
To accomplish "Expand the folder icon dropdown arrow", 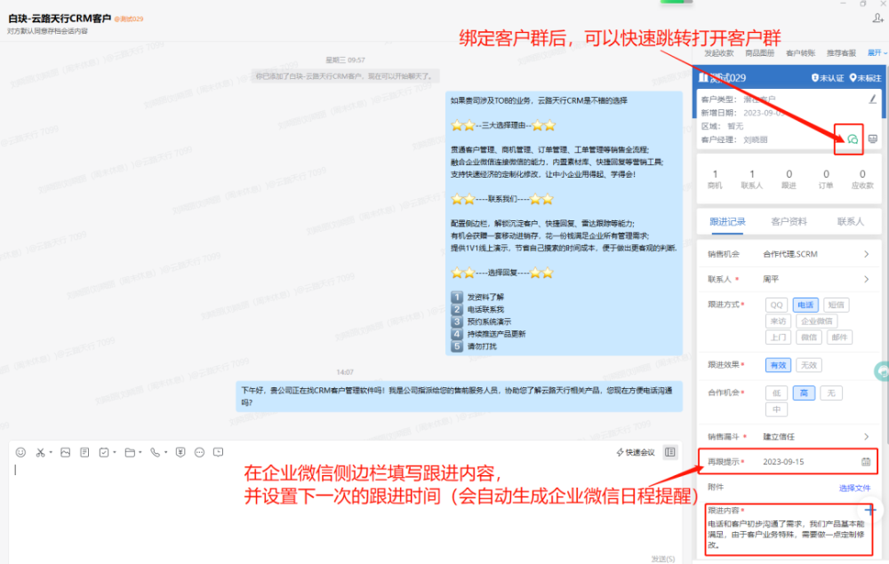I will coord(140,452).
